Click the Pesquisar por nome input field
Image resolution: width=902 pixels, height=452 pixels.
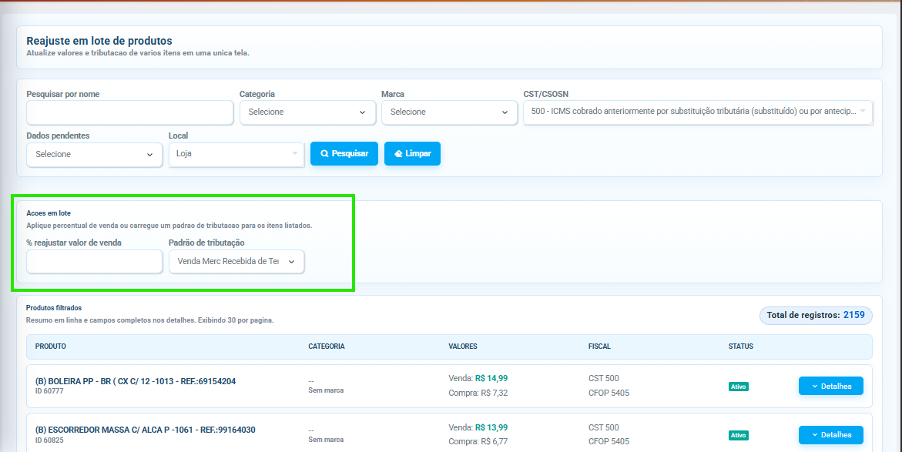(x=130, y=112)
